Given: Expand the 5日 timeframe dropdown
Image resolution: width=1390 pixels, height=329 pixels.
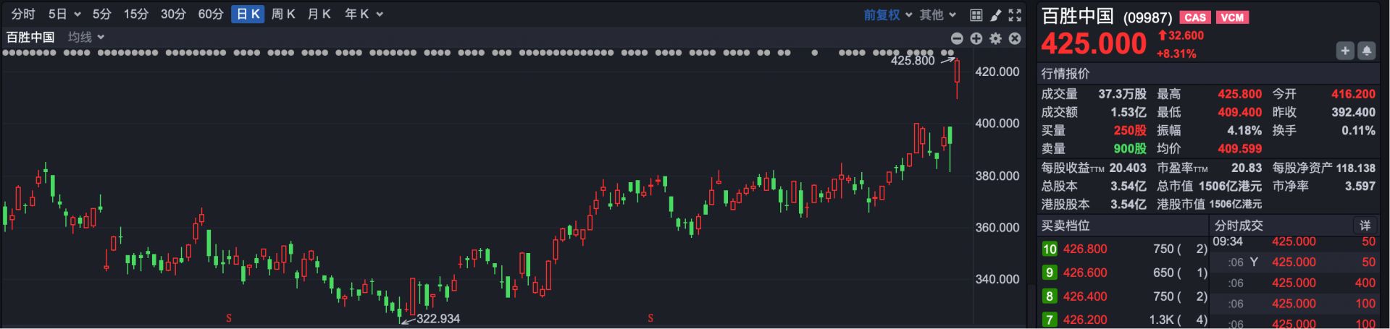Looking at the screenshot, I should (64, 14).
